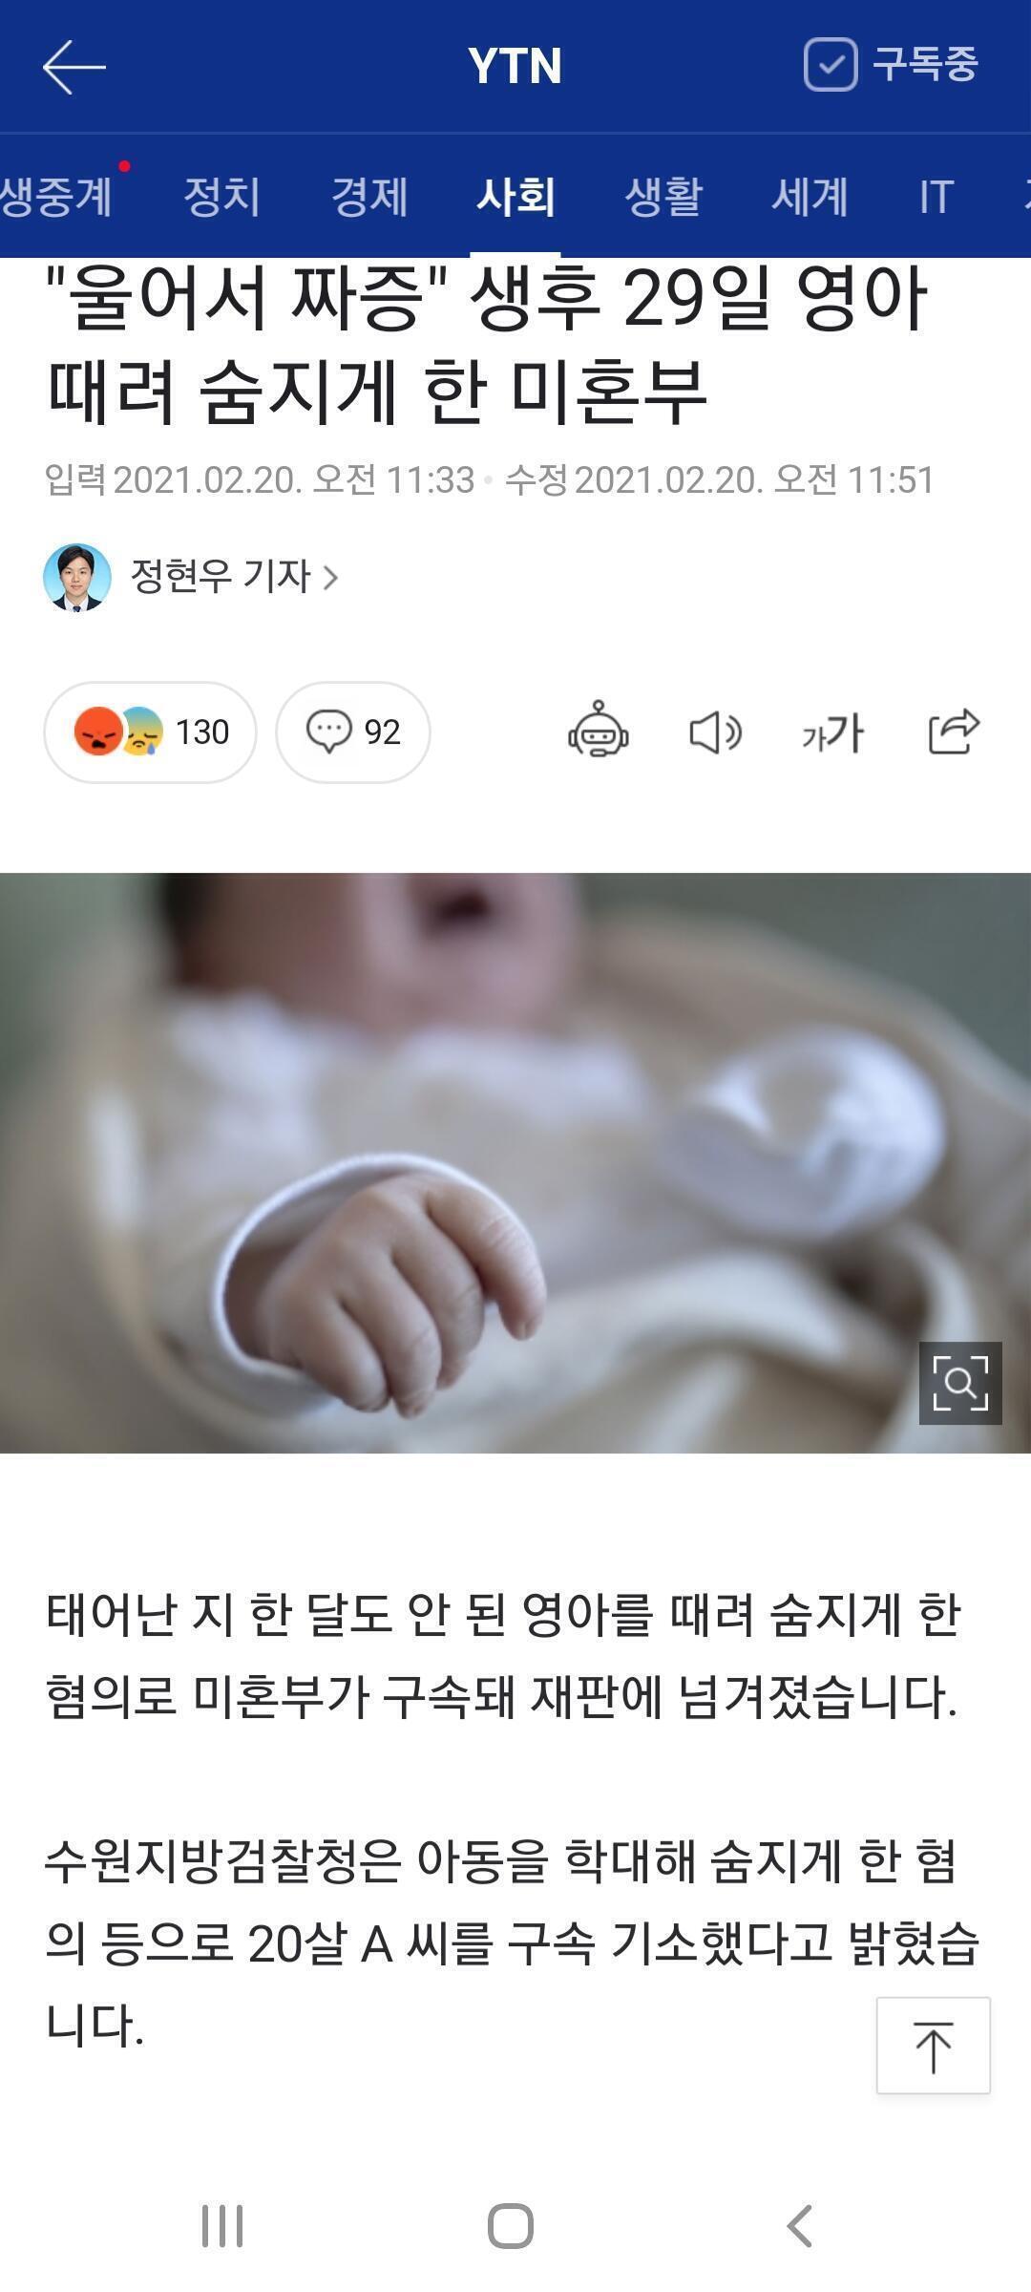
Task: Enlarge photo with magnifier icon
Action: [960, 1383]
